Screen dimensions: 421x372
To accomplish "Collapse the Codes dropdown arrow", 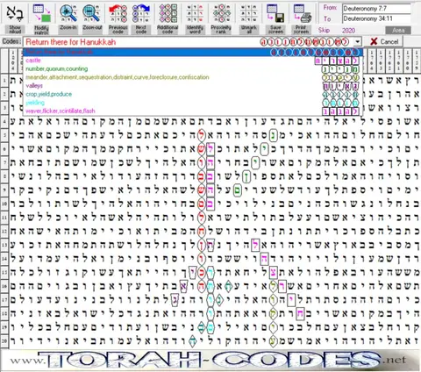I will pyautogui.click(x=358, y=42).
